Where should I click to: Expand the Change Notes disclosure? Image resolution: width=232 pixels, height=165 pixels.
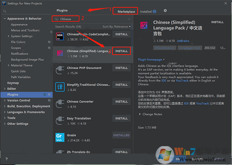click(140, 114)
